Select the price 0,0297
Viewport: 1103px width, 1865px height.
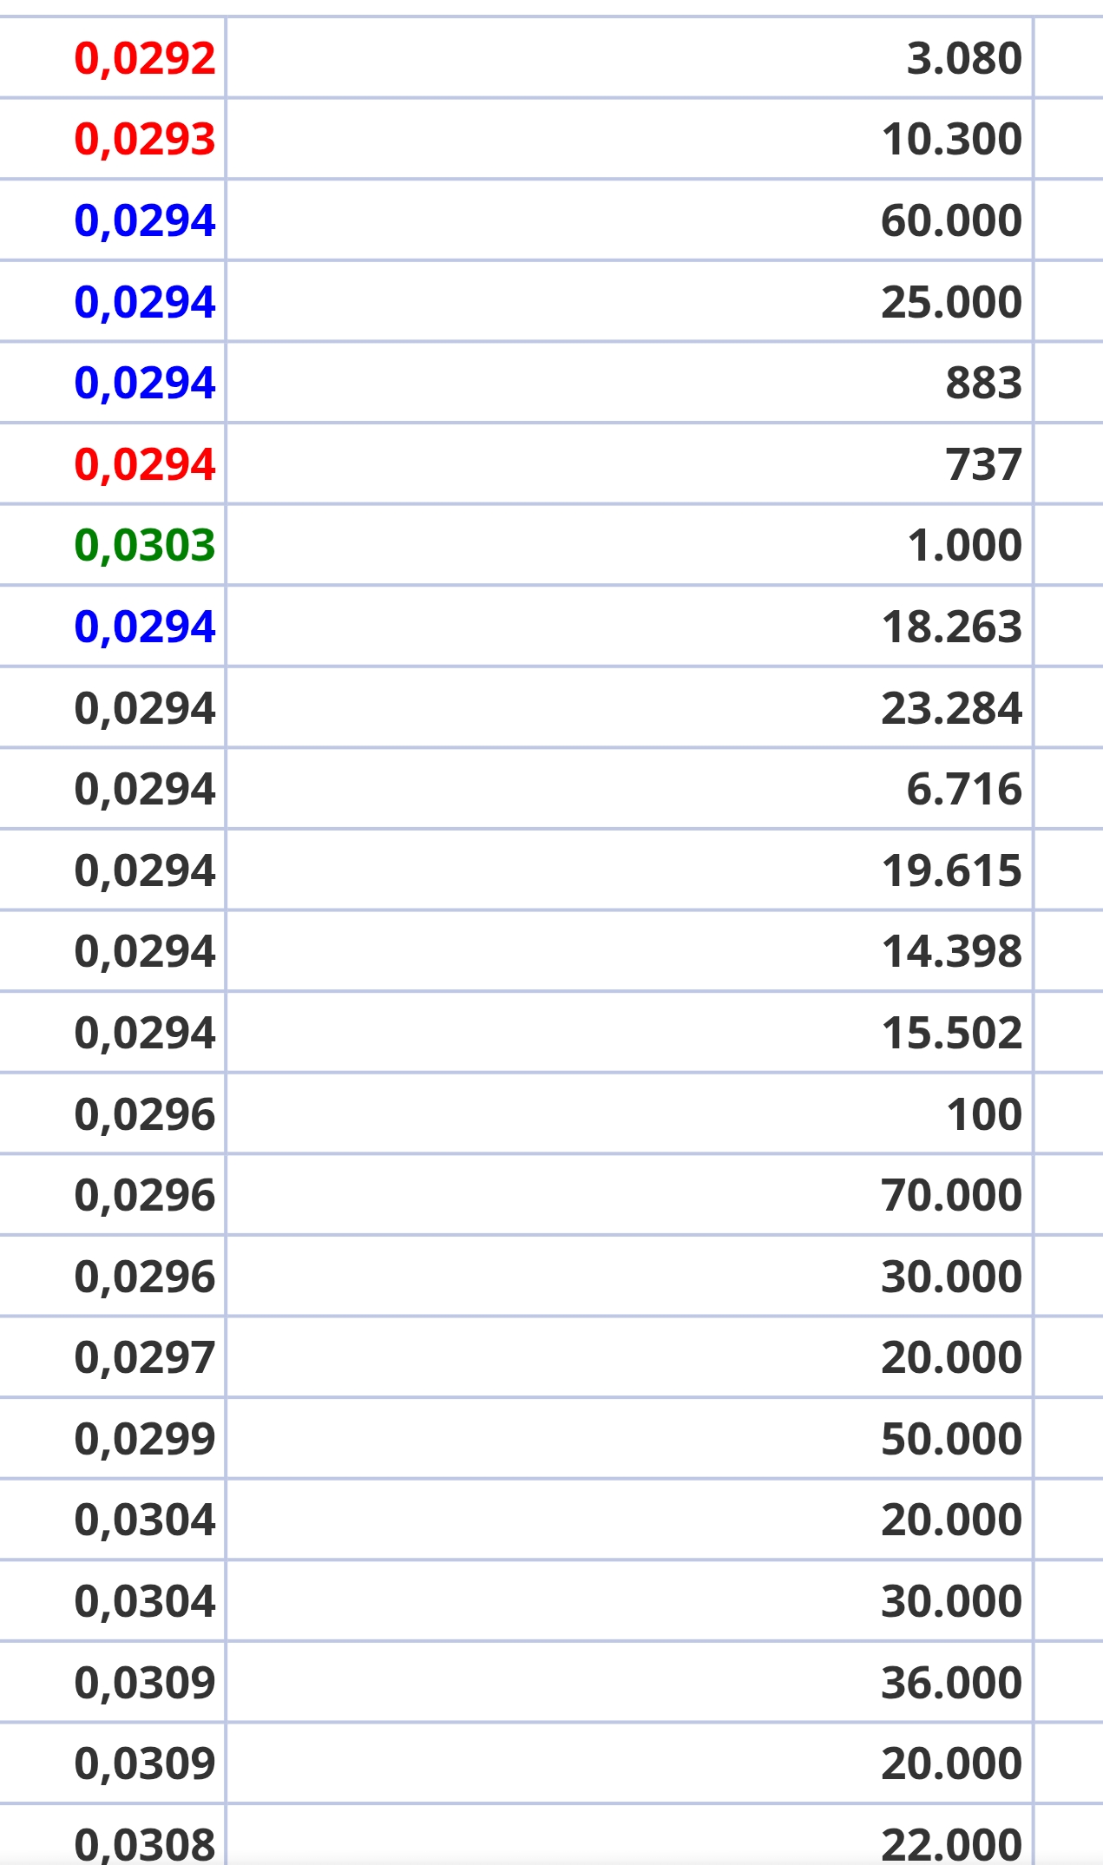click(145, 1358)
